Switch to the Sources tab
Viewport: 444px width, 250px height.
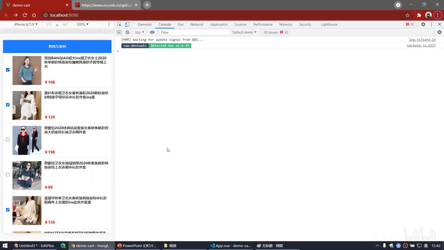click(240, 24)
